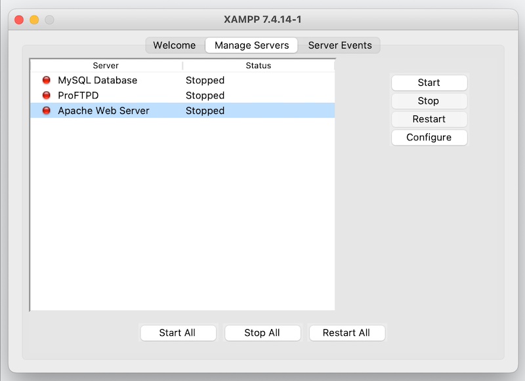
Task: Click the red status icon beside Apache Web Server
Action: click(x=47, y=110)
